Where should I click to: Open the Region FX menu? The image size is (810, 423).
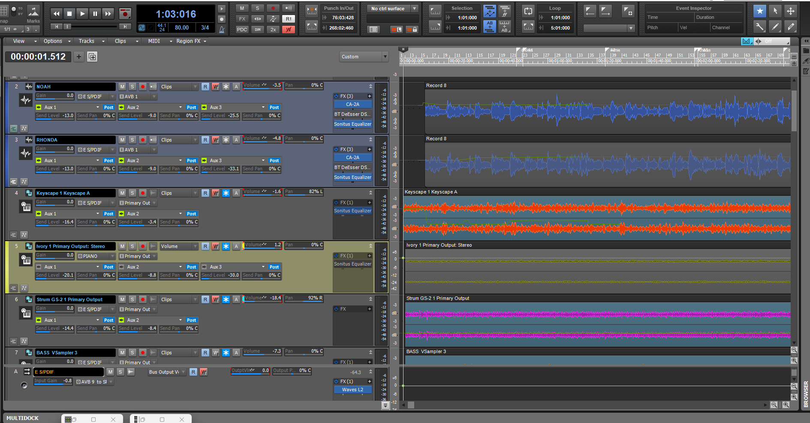coord(191,41)
